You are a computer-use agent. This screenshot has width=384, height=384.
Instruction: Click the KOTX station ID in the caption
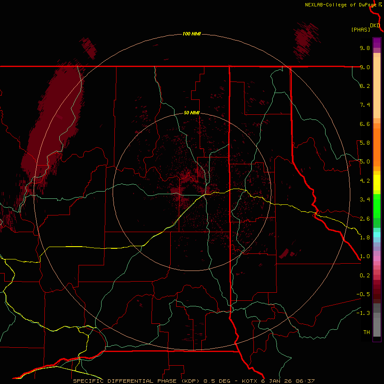coord(250,381)
